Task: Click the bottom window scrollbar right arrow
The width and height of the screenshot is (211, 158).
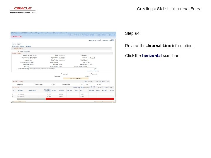Action: pos(114,102)
